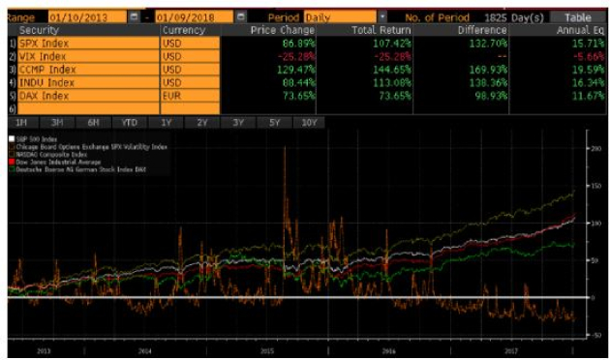Click VIX price change value -25.28%
610x360 pixels.
296,56
